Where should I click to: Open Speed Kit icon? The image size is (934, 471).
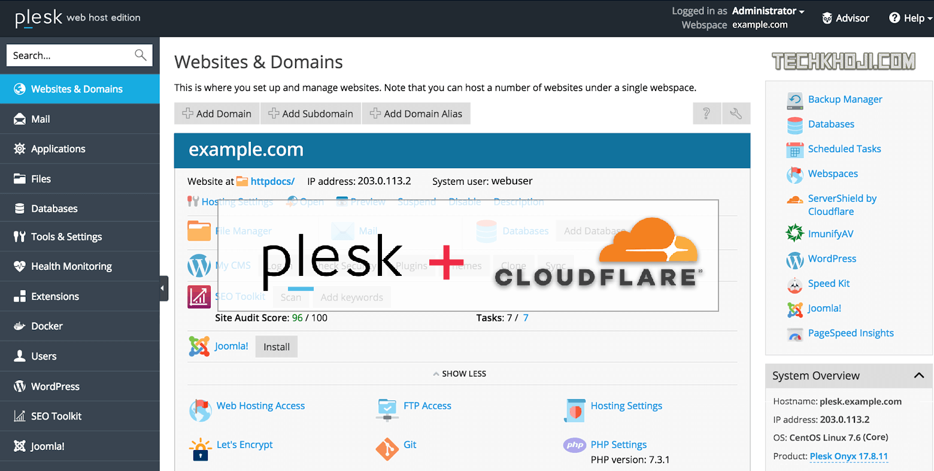[795, 285]
